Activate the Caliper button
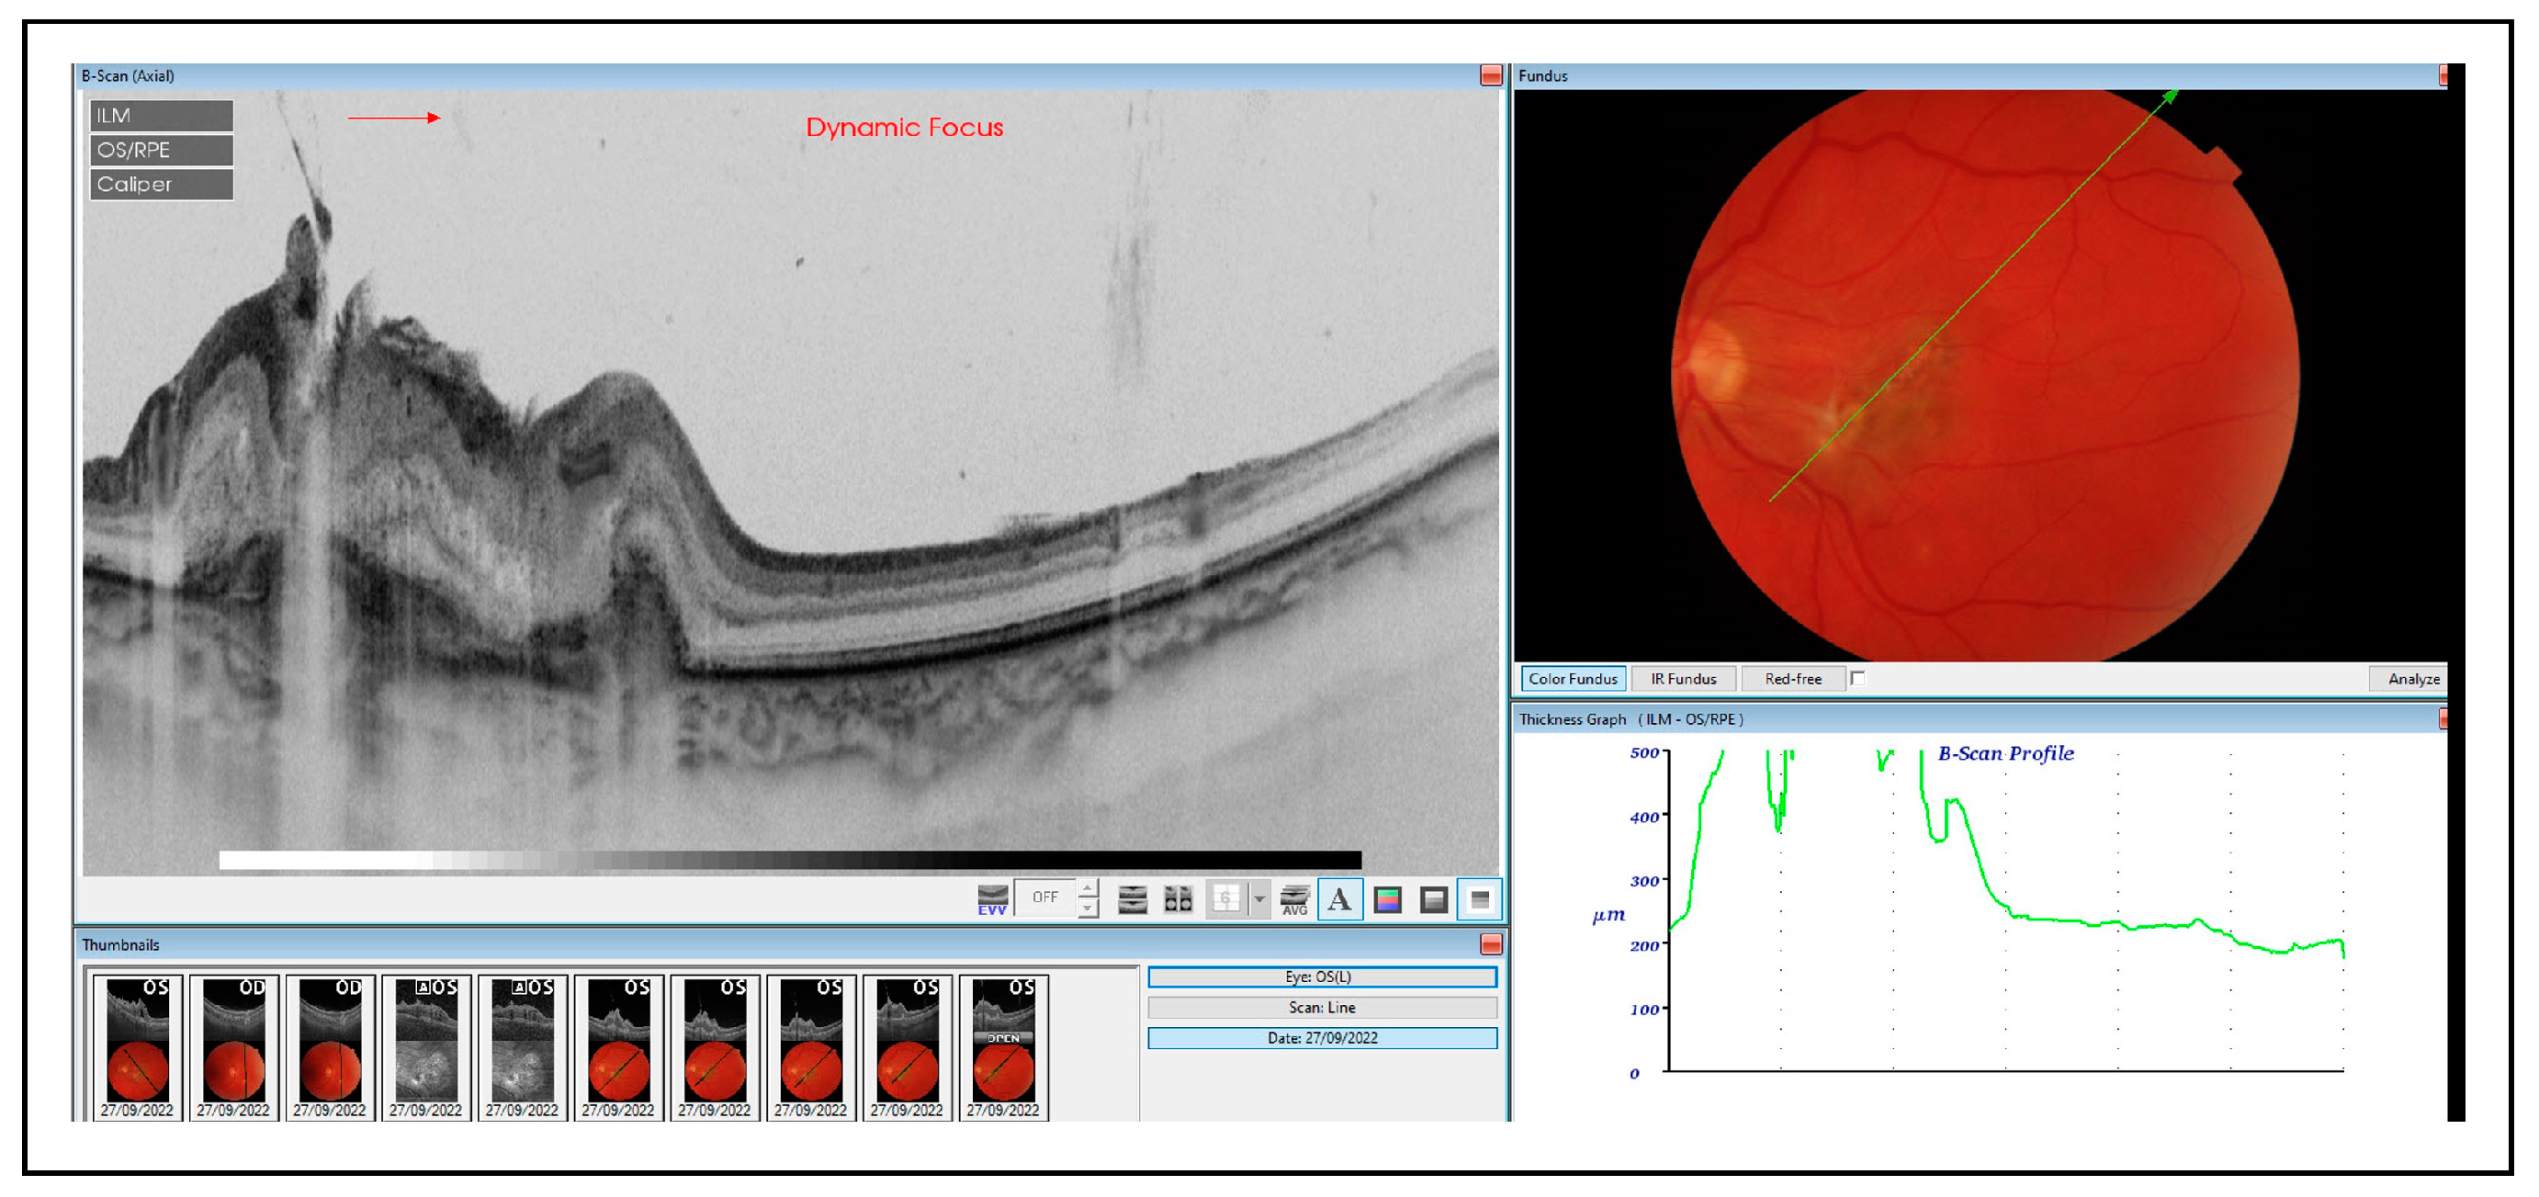The width and height of the screenshot is (2539, 1197). pyautogui.click(x=162, y=185)
